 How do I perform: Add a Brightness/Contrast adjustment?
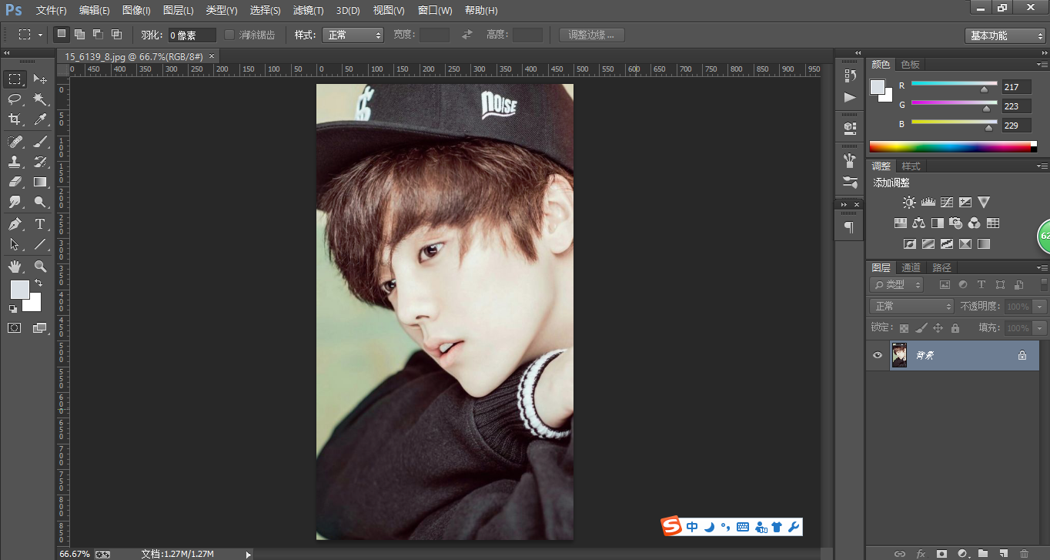(x=909, y=203)
